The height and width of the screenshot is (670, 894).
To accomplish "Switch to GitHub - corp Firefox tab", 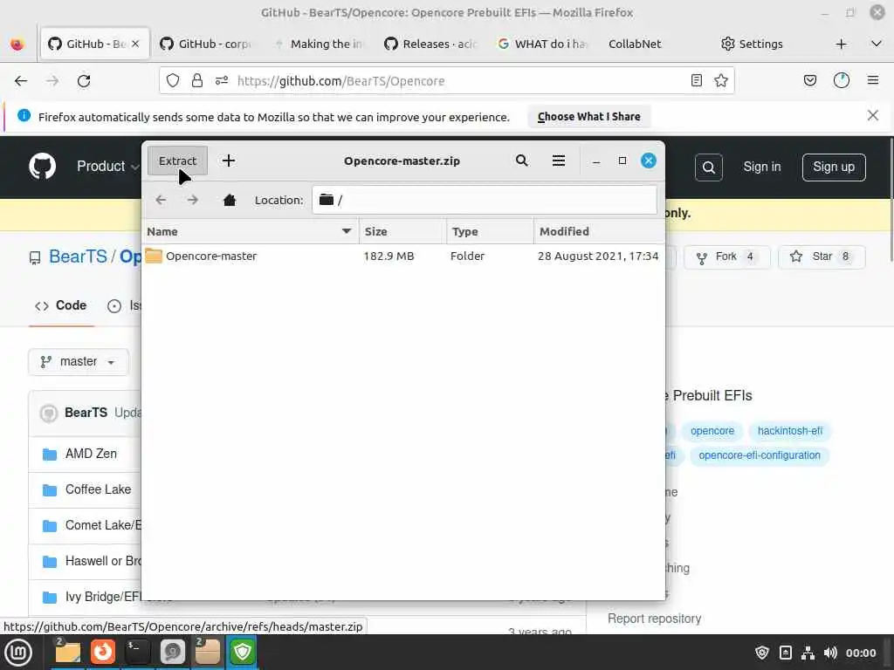I will 205,44.
